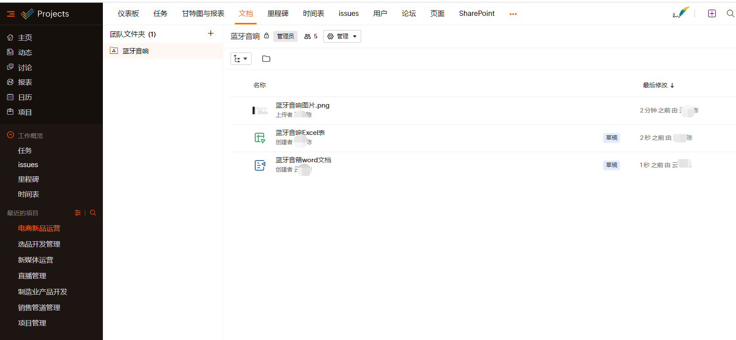Select 蓝牙音响 team folder in list
Image resolution: width=736 pixels, height=340 pixels.
(136, 51)
